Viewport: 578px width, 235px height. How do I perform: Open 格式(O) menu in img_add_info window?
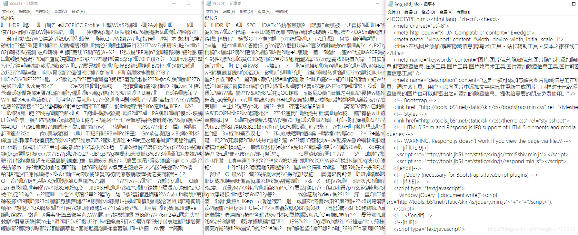point(428,12)
